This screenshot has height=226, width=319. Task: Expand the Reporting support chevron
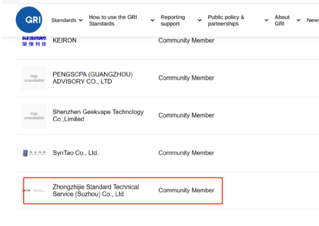click(x=200, y=20)
